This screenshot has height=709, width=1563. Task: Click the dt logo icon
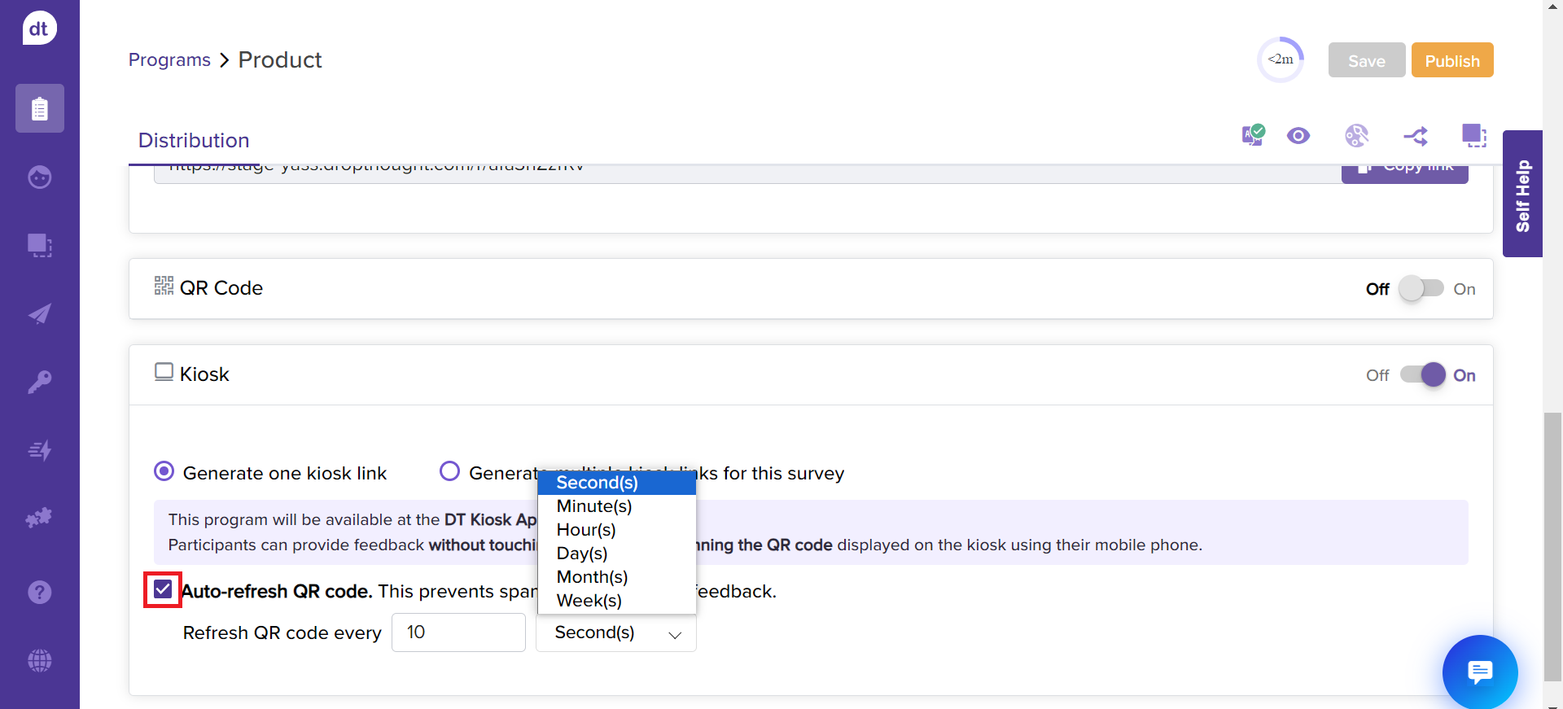39,28
